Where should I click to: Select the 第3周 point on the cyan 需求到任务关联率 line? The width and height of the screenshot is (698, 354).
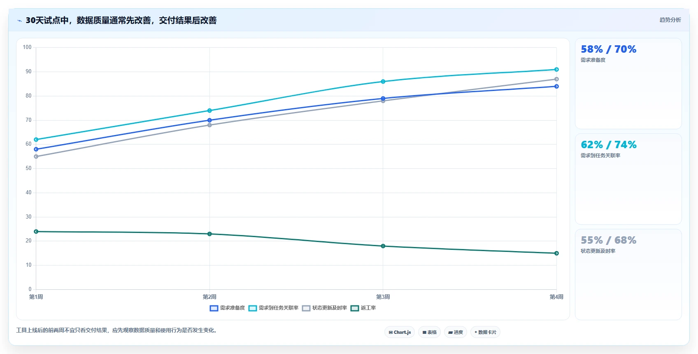383,82
